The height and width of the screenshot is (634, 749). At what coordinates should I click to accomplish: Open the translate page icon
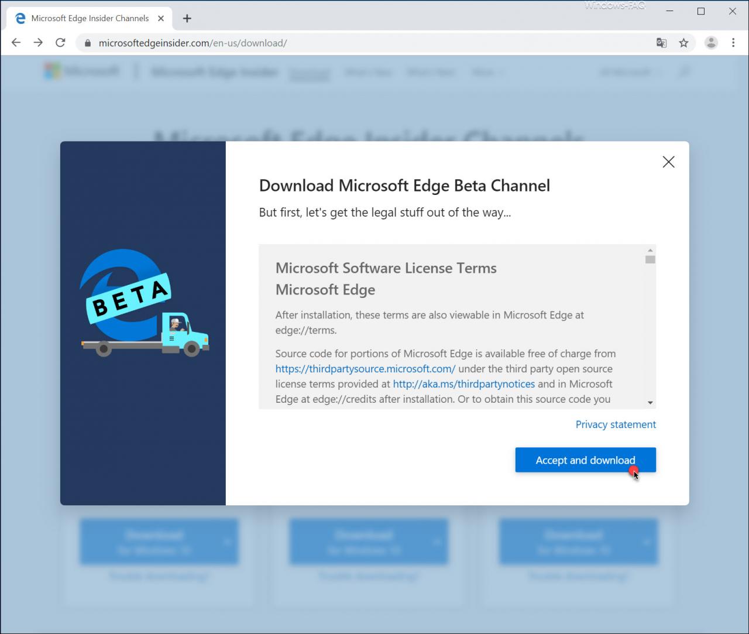pyautogui.click(x=661, y=43)
